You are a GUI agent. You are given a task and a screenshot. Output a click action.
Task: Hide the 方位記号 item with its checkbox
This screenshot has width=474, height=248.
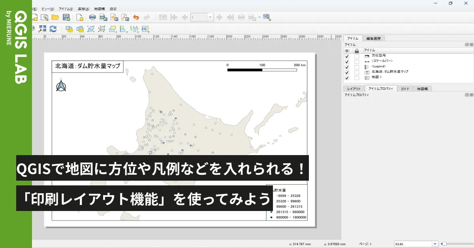347,56
